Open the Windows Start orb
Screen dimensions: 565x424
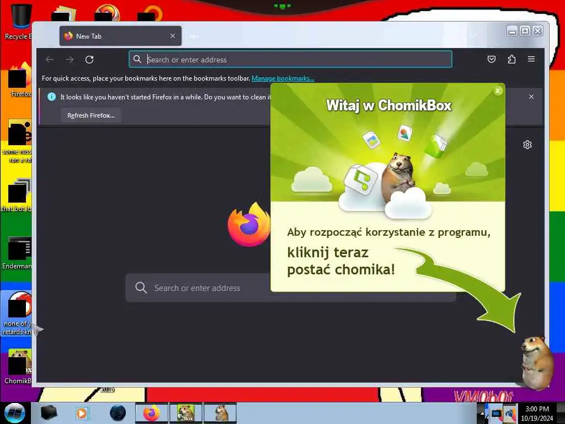pyautogui.click(x=15, y=413)
